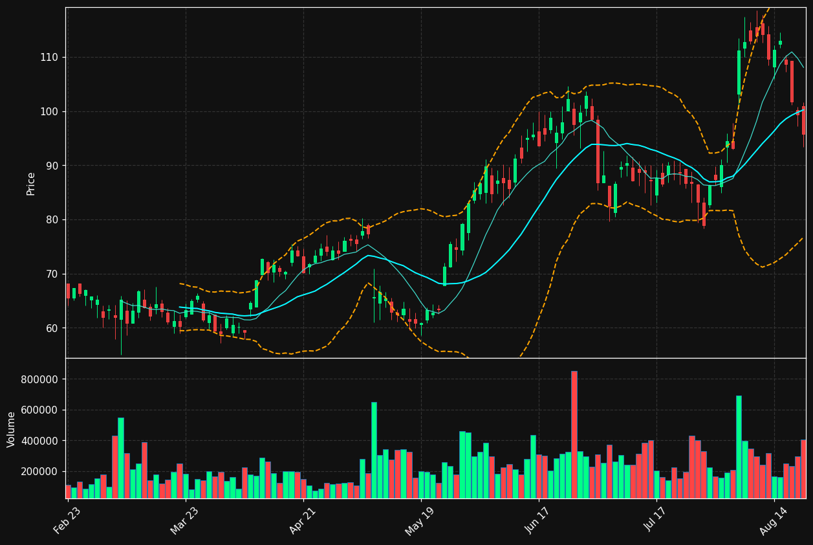Click the Volume axis title
813x545 pixels.
coord(12,429)
